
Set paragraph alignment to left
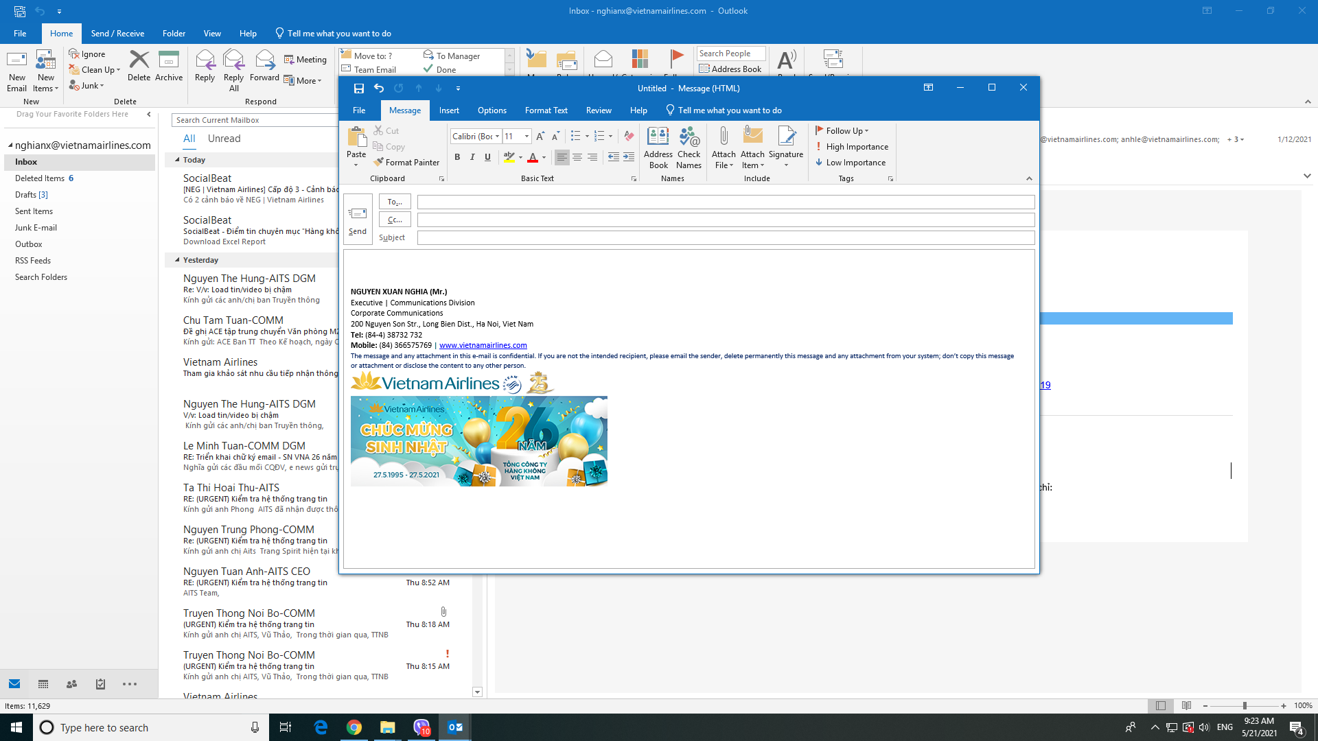click(x=562, y=157)
